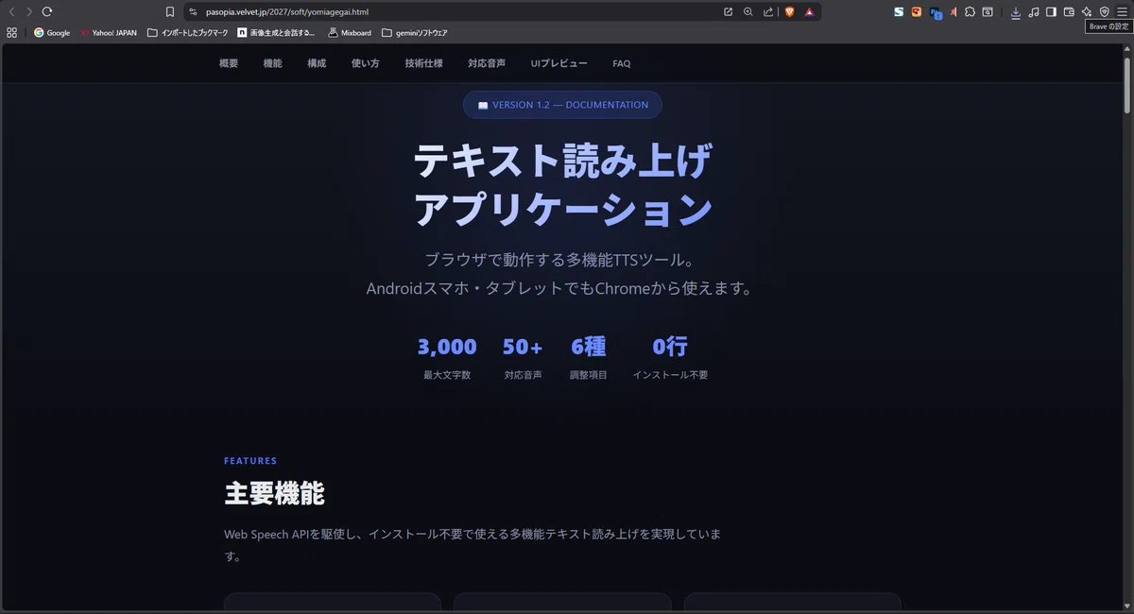Open the Brave Wallet icon
This screenshot has width=1134, height=614.
pyautogui.click(x=1069, y=11)
